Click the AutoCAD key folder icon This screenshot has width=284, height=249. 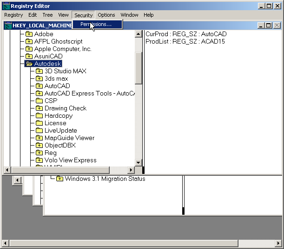pyautogui.click(x=39, y=86)
